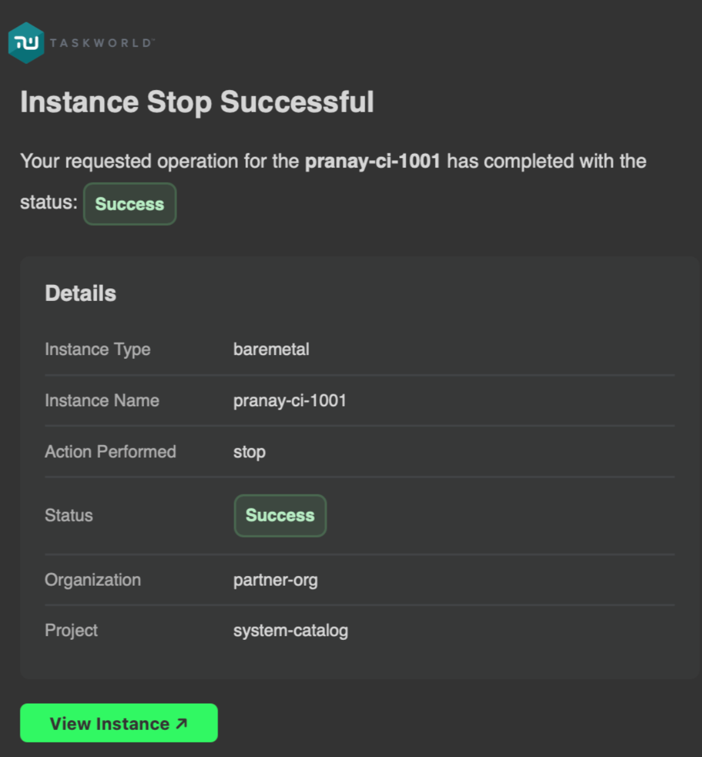702x757 pixels.
Task: Select the stop action performed value
Action: click(x=249, y=452)
